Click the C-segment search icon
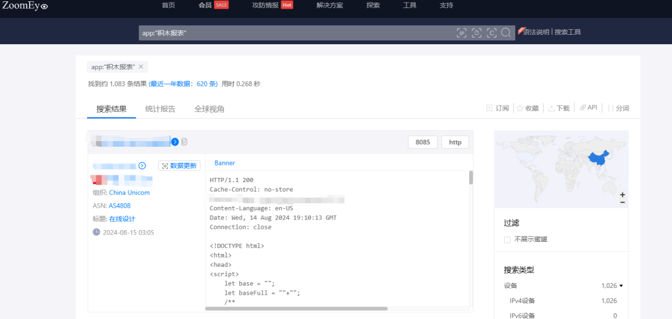The height and width of the screenshot is (319, 672). pyautogui.click(x=492, y=33)
